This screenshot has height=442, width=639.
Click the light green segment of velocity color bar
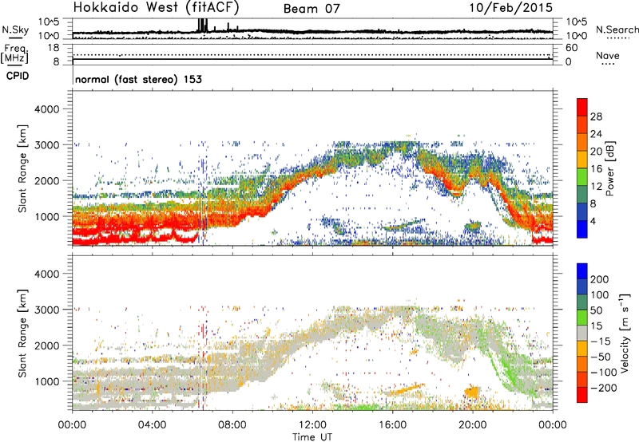pyautogui.click(x=582, y=318)
